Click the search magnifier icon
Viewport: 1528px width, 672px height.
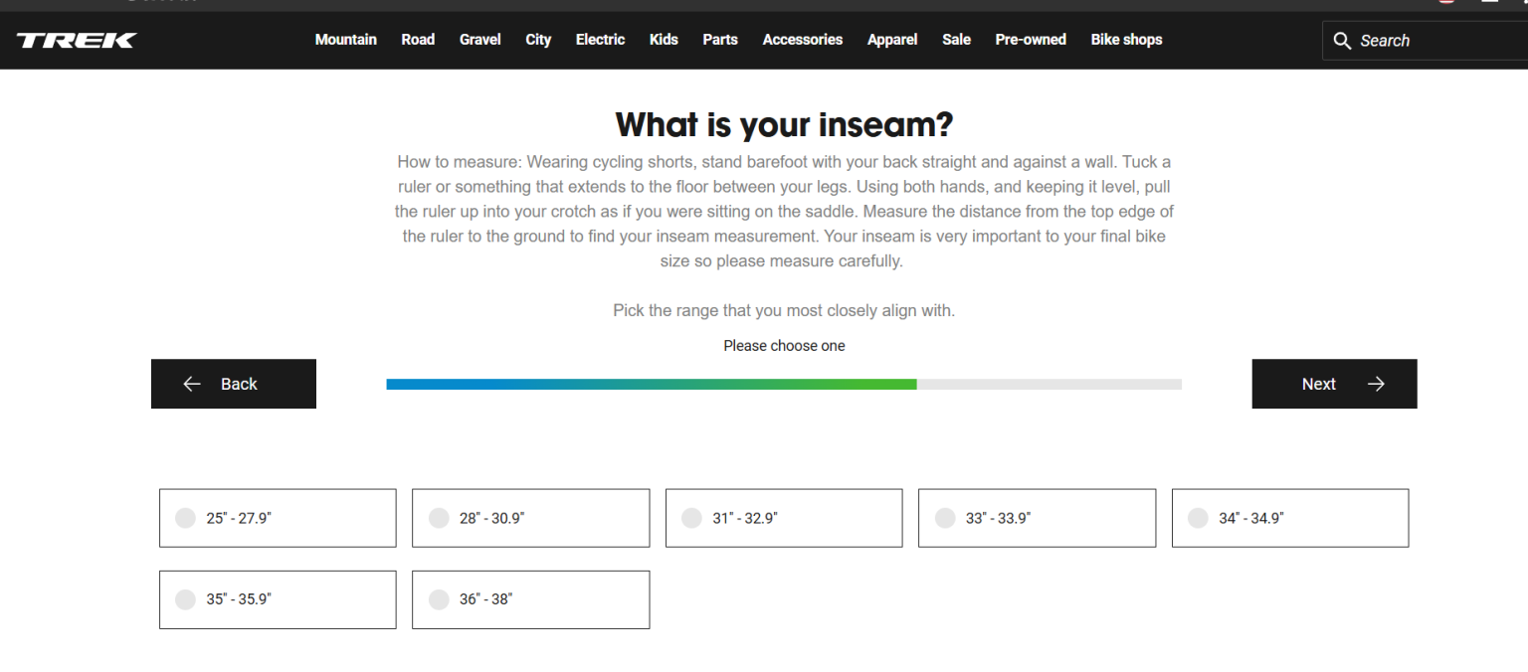(x=1342, y=41)
